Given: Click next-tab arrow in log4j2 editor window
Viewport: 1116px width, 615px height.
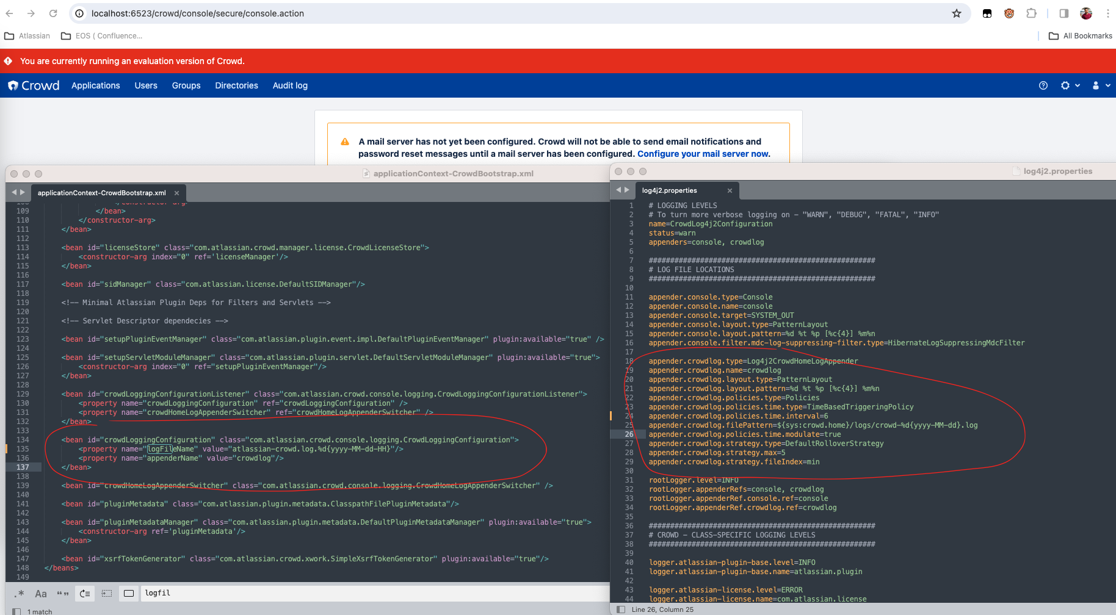Looking at the screenshot, I should coord(626,190).
